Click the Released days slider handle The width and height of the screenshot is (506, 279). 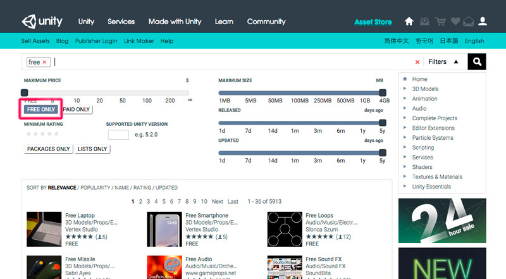(383, 123)
